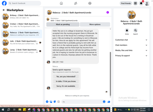Open the notifications bell
This screenshot has width=153, height=112.
point(141,3)
